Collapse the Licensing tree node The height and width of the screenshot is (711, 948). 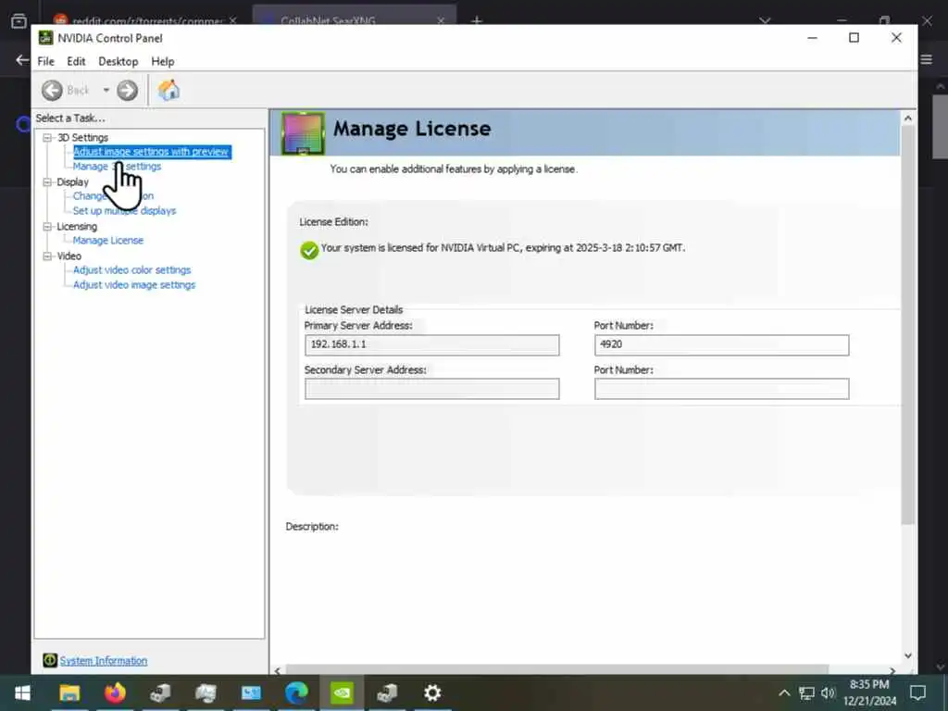[47, 227]
